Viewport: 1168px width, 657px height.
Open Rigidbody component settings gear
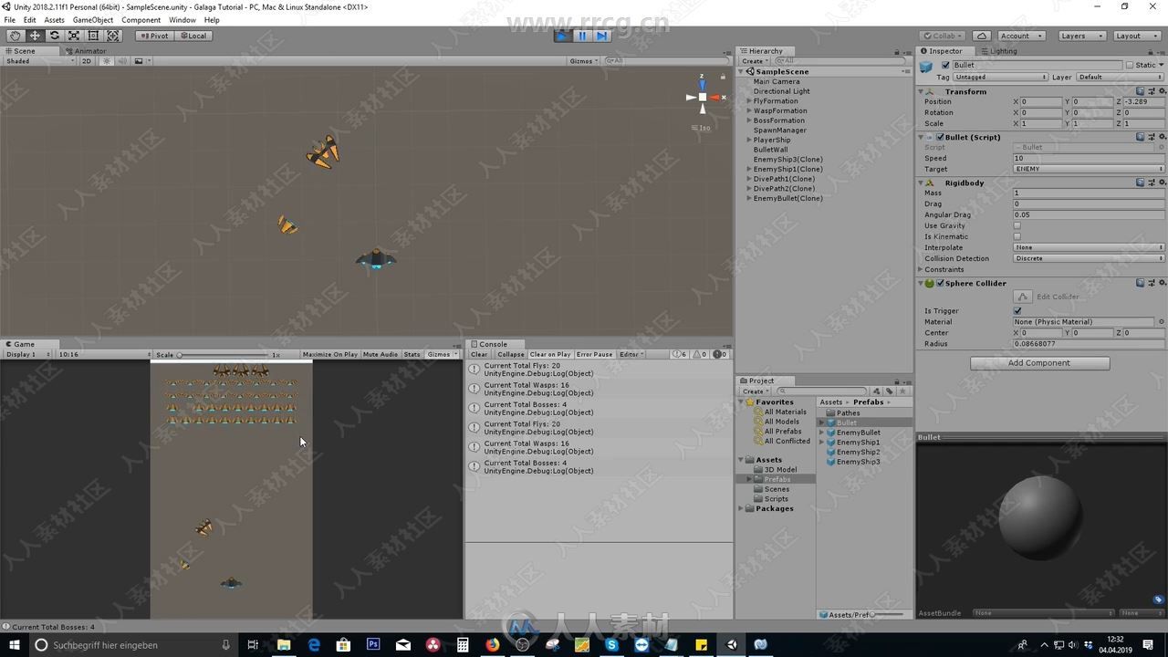(1161, 182)
